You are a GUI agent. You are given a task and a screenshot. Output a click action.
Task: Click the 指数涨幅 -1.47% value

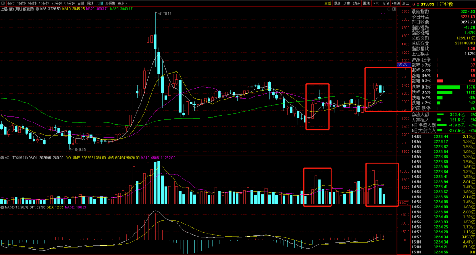click(x=469, y=33)
